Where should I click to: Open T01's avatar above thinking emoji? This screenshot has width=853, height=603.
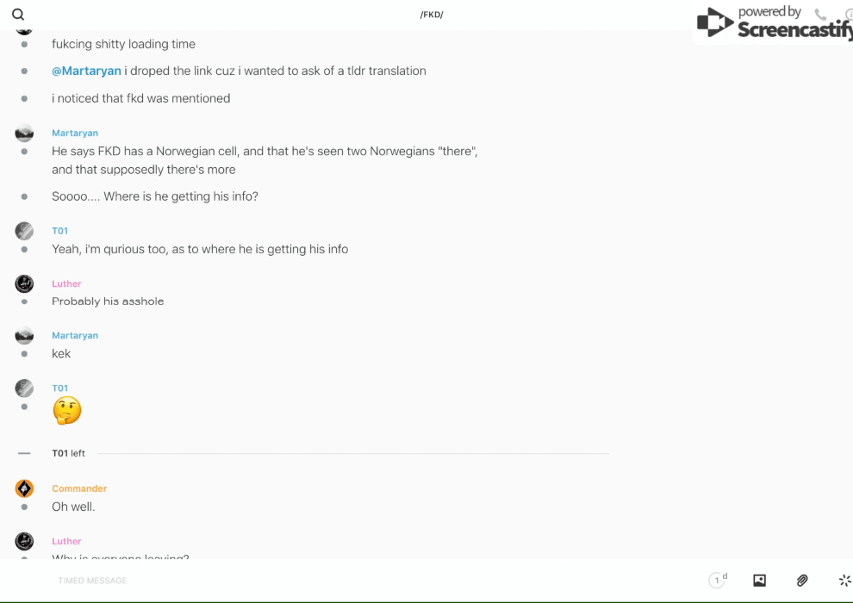click(x=24, y=389)
